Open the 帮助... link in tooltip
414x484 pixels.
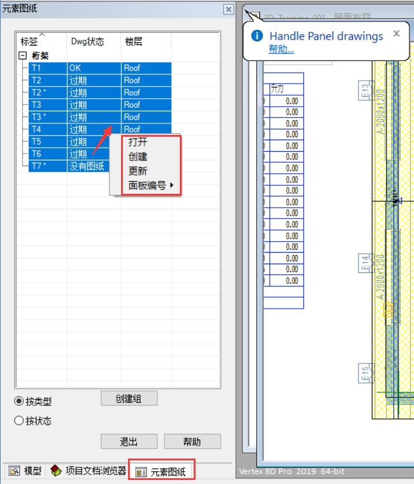(281, 49)
